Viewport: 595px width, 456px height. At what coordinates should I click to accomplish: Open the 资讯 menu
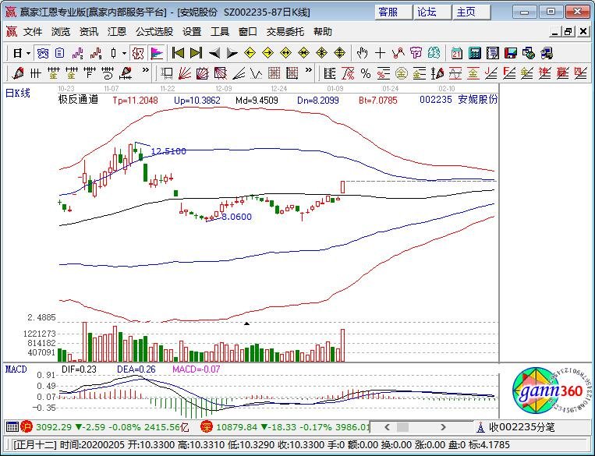[x=89, y=32]
